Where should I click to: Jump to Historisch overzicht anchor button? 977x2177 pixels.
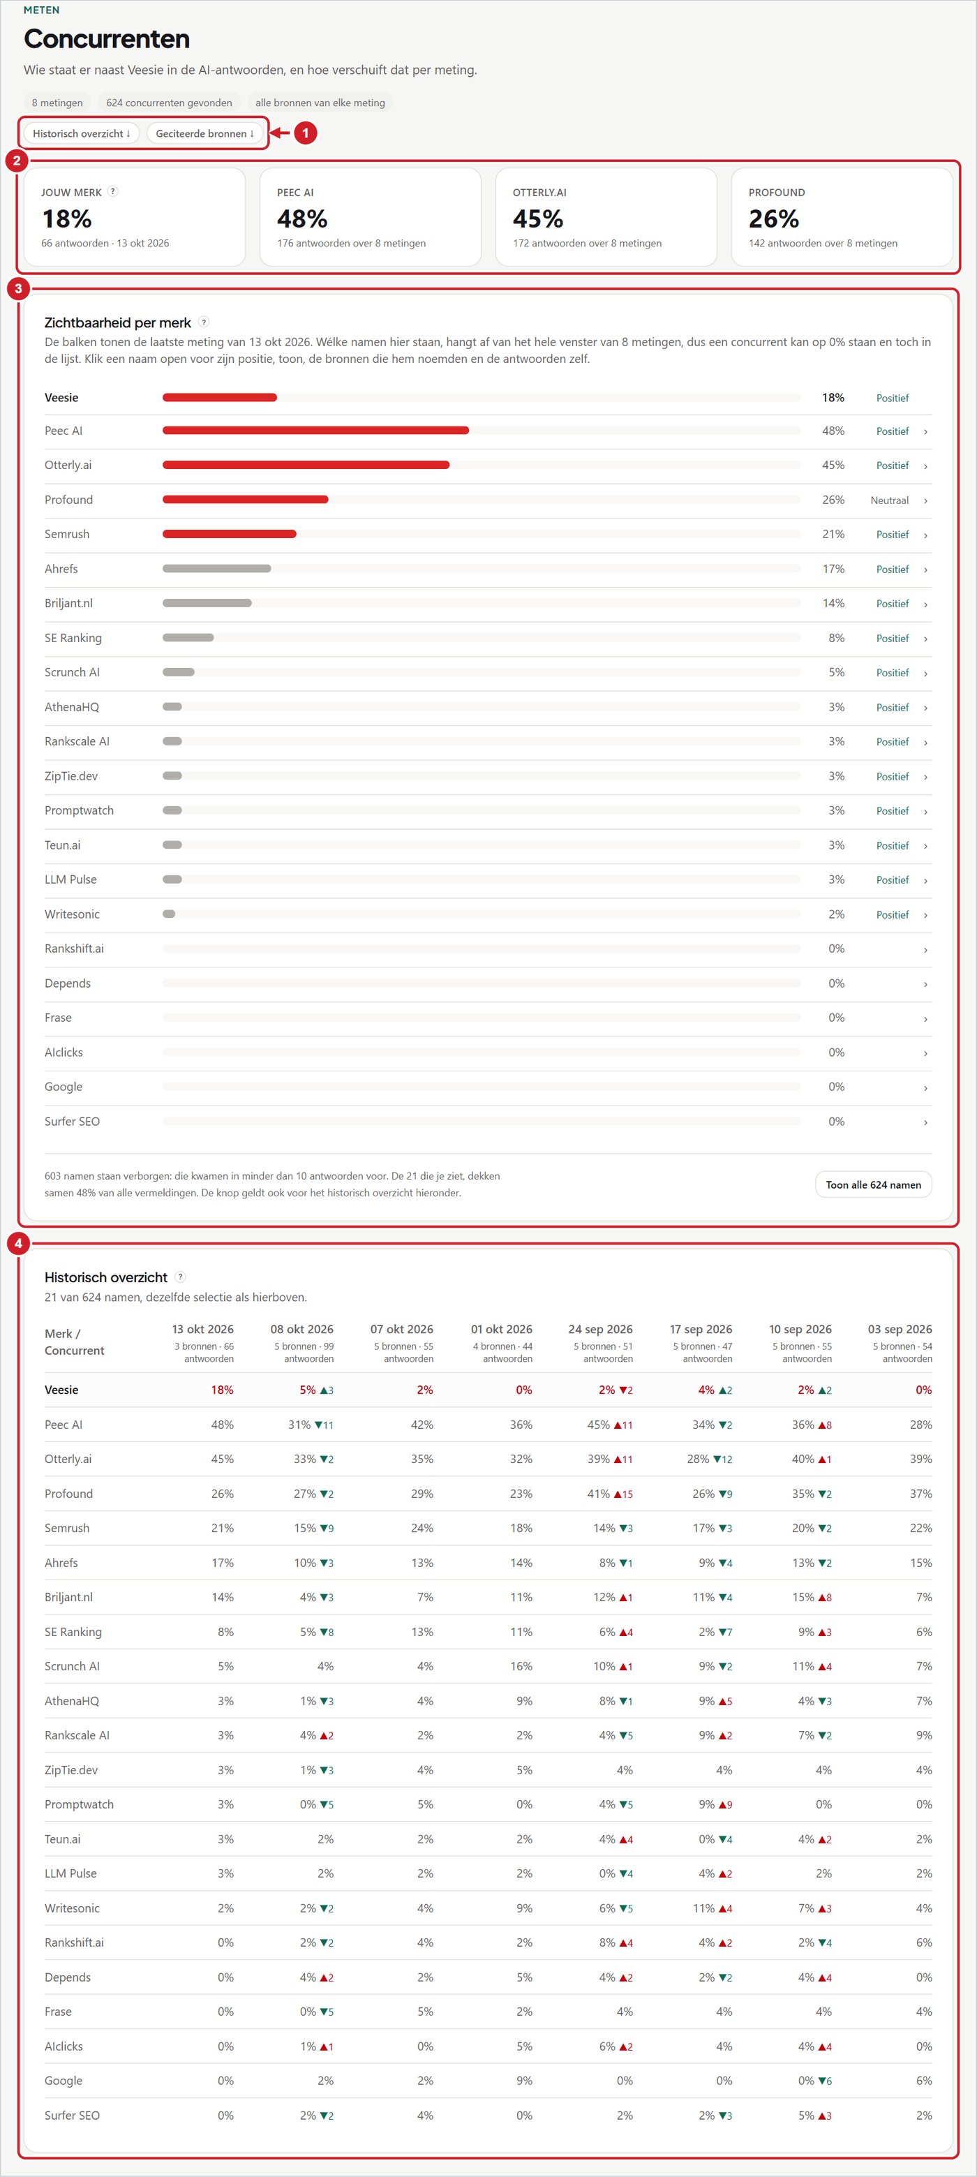click(x=81, y=133)
